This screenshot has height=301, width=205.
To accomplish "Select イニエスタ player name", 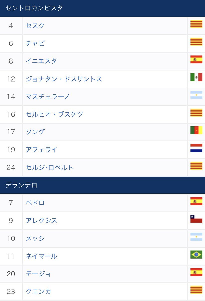I will coord(41,61).
